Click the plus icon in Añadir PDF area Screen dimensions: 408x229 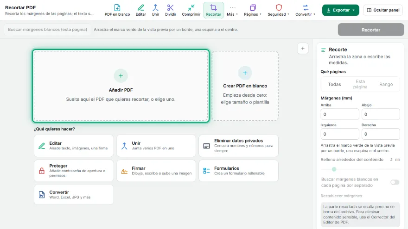[121, 76]
